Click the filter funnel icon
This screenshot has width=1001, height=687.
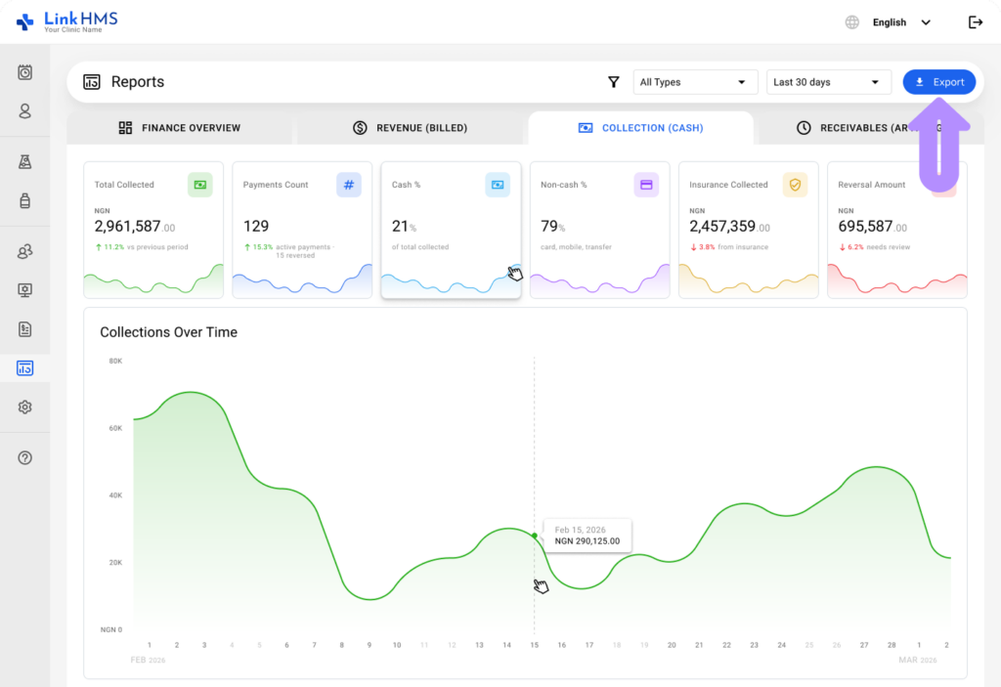614,82
